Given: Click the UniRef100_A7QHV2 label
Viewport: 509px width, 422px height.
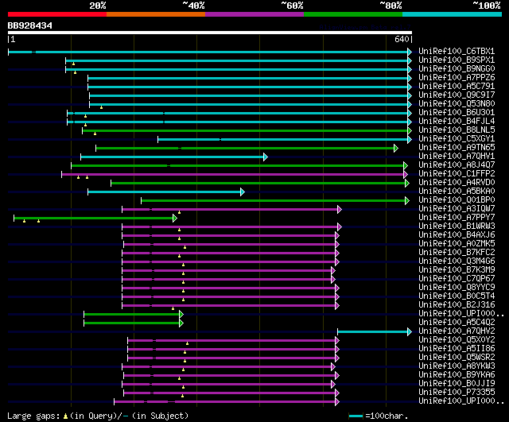Looking at the screenshot, I should (457, 331).
